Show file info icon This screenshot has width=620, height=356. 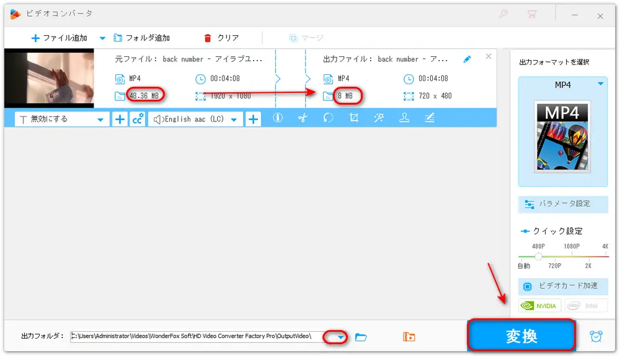coord(278,118)
